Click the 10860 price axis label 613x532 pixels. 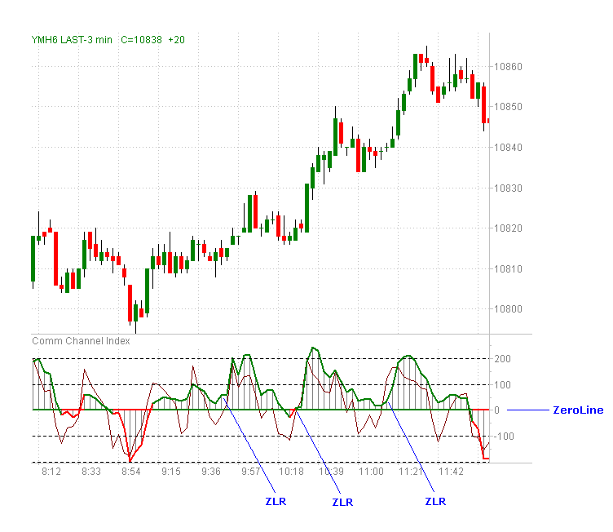(x=508, y=67)
